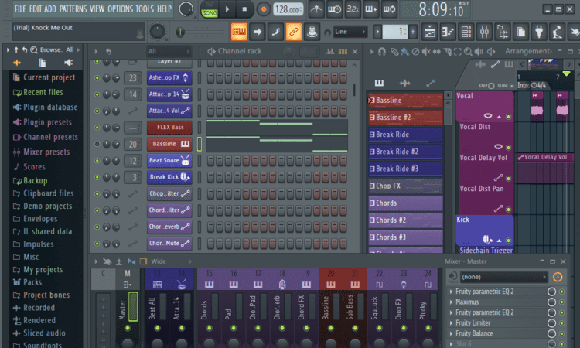Open the Line snap dropdown
The height and width of the screenshot is (348, 580).
point(350,32)
